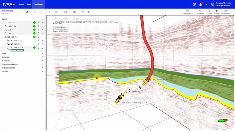Toggle green visibility dot for 15/9-F-4

[x=34, y=30]
